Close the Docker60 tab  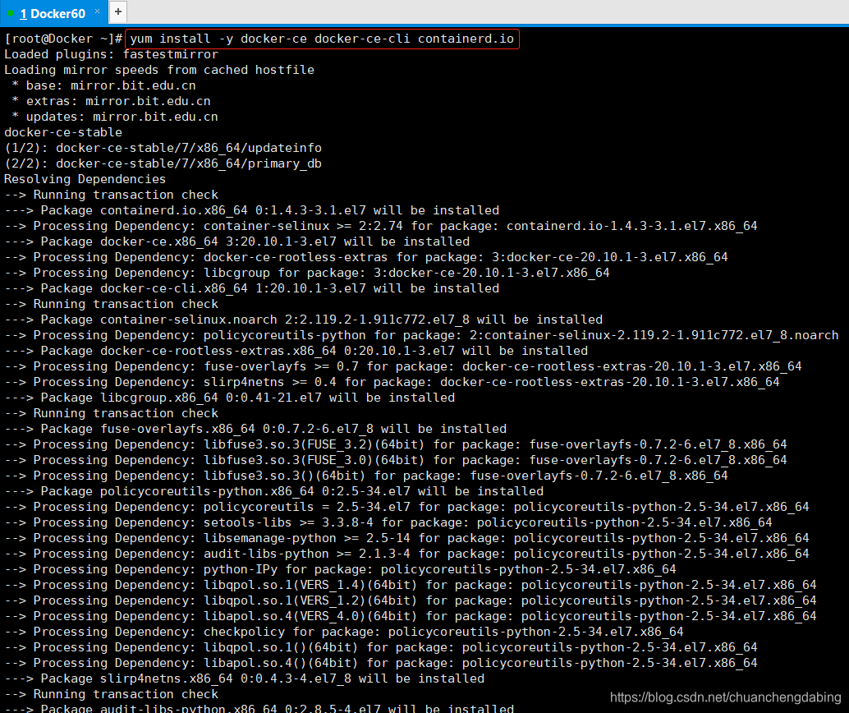click(x=98, y=11)
